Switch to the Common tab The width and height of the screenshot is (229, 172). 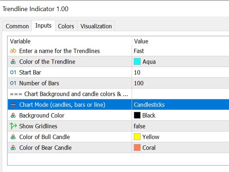coord(17,26)
